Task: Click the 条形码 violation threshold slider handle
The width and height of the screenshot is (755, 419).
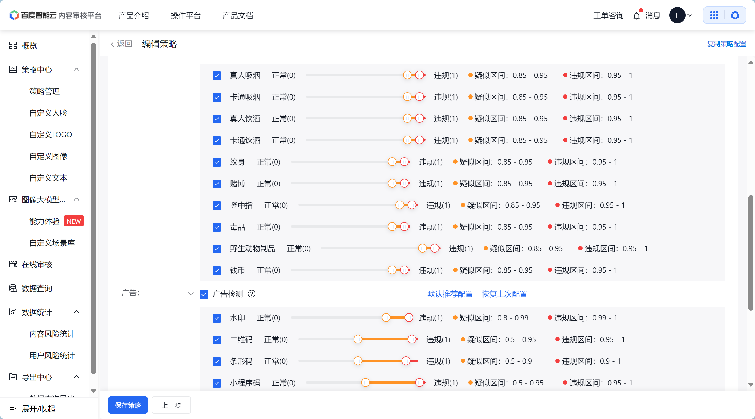Action: coord(406,361)
